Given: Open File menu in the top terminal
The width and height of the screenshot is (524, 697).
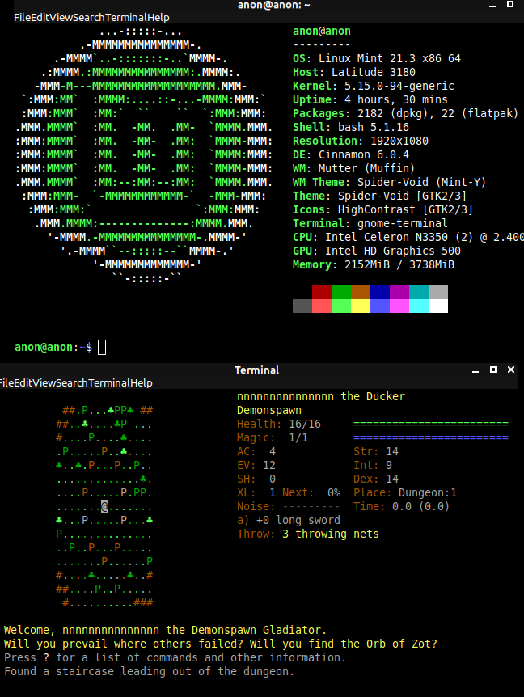Looking at the screenshot, I should tap(22, 17).
